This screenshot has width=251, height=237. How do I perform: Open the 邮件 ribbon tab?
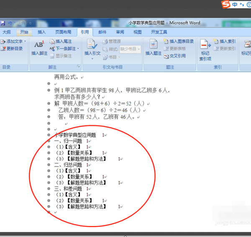(x=102, y=32)
